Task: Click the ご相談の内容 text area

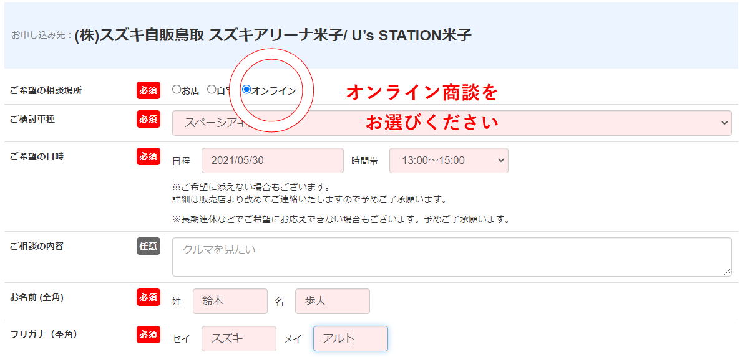Action: click(451, 256)
